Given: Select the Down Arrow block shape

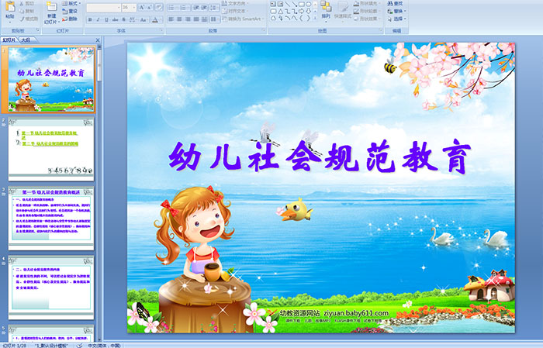Looking at the screenshot, I should [x=309, y=12].
